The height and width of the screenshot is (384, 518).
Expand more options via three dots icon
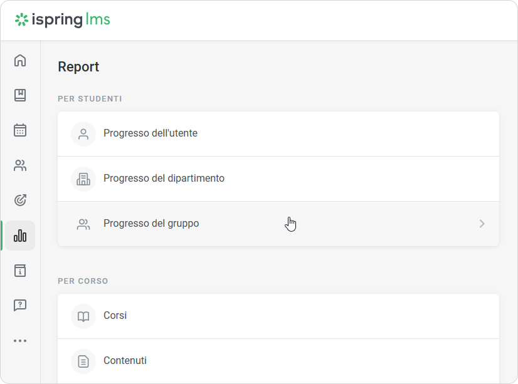(x=20, y=341)
